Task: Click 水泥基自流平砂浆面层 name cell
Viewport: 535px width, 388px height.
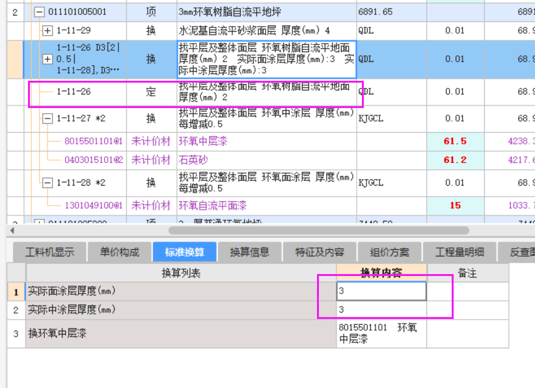Action: (267, 31)
